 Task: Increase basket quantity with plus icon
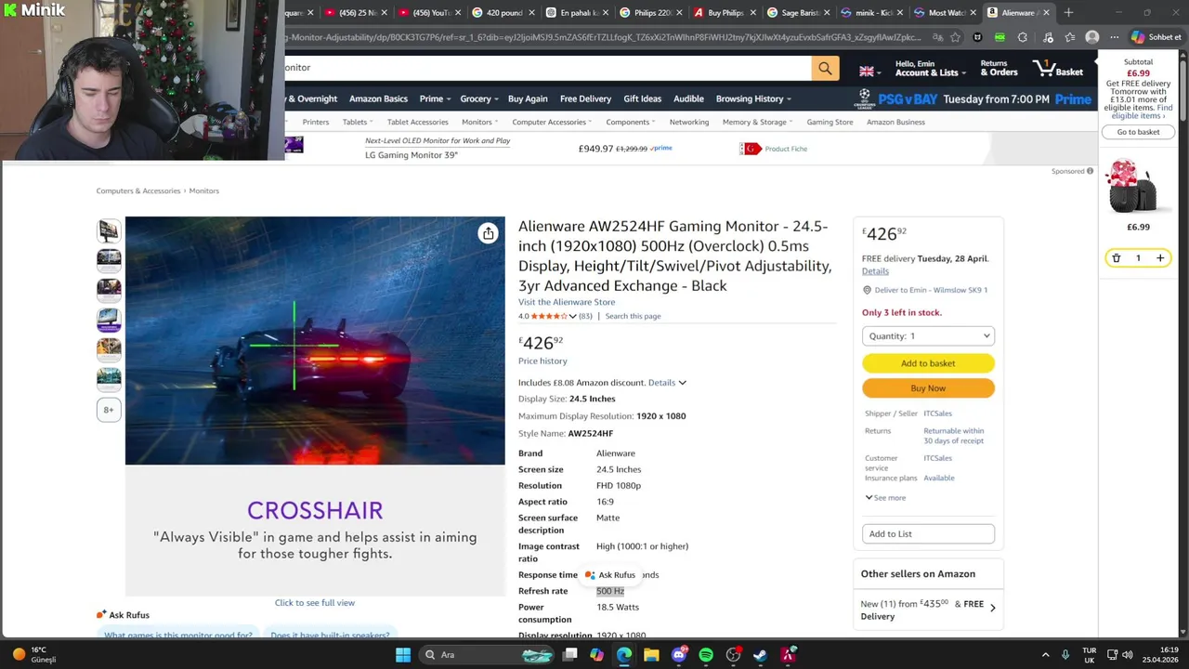(x=1159, y=258)
